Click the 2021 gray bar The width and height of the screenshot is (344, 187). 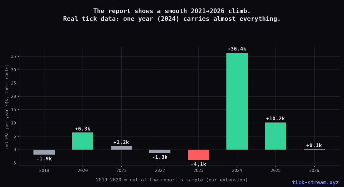(x=121, y=148)
